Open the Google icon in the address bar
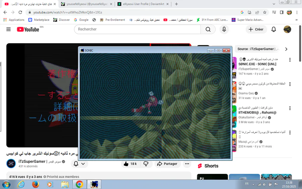This screenshot has width=302, height=189. [x=242, y=12]
